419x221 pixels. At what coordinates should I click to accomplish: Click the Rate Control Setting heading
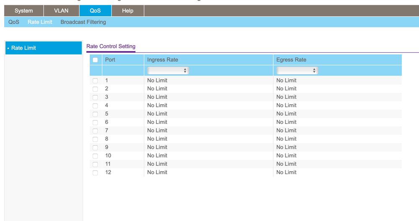click(x=111, y=46)
